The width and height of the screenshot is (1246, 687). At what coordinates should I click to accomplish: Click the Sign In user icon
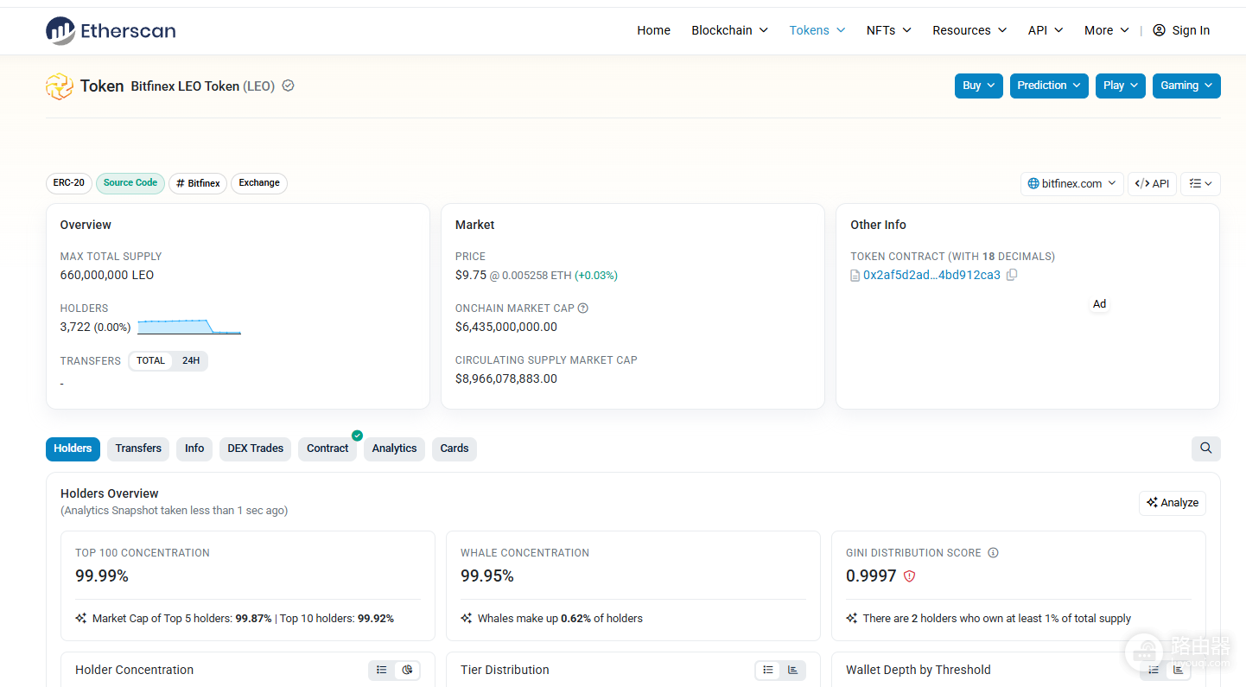pyautogui.click(x=1159, y=30)
